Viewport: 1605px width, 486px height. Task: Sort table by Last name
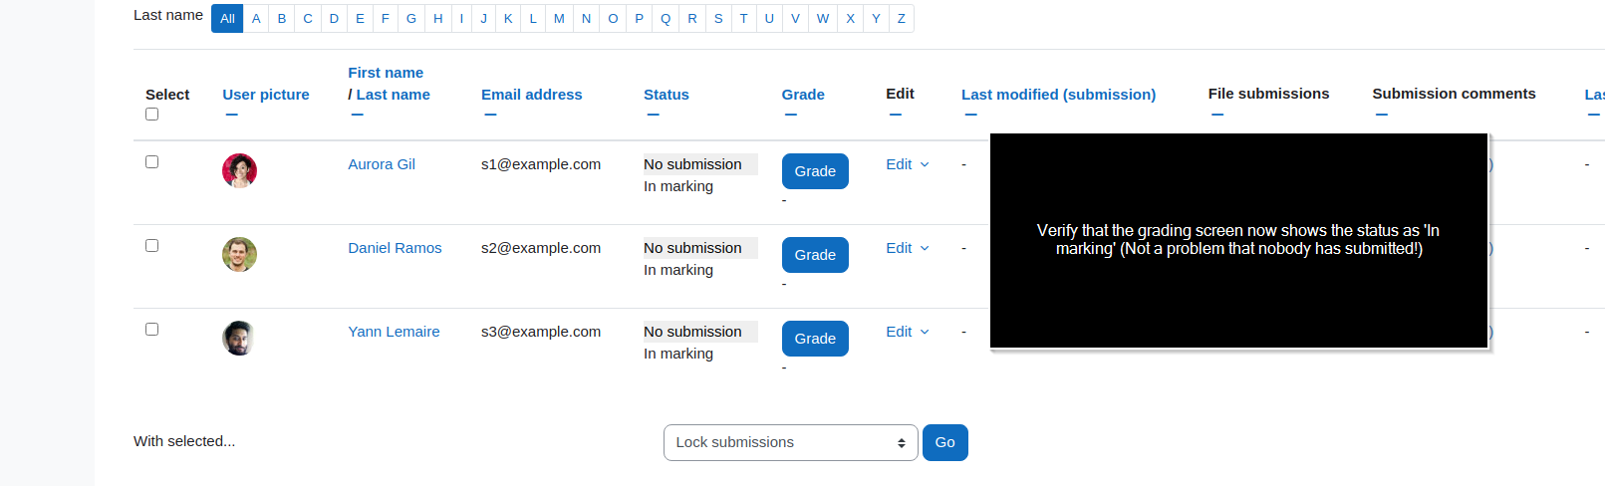click(394, 95)
